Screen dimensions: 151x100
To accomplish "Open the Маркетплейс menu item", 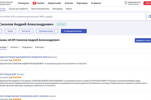I will [x=55, y=3].
